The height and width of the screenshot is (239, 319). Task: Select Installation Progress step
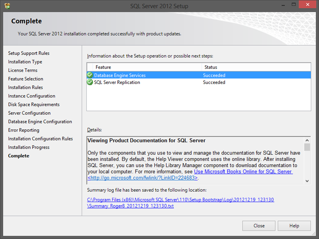click(29, 147)
